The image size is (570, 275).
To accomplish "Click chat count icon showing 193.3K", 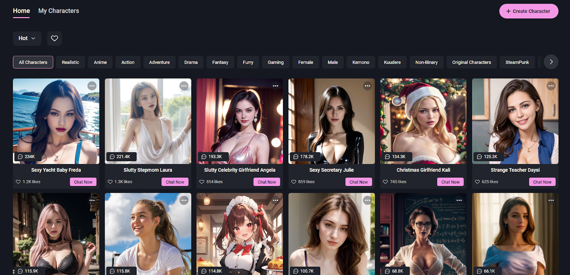I will click(204, 157).
